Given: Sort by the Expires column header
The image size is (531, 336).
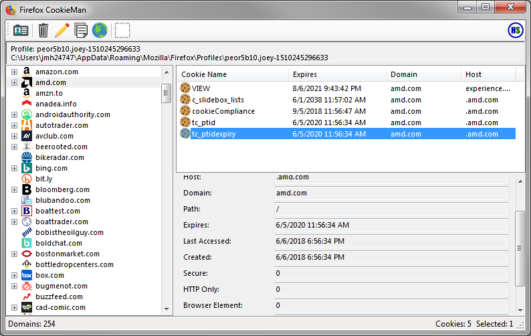Looking at the screenshot, I should [x=337, y=74].
